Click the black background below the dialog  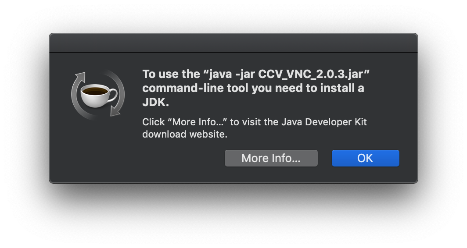[233, 215]
